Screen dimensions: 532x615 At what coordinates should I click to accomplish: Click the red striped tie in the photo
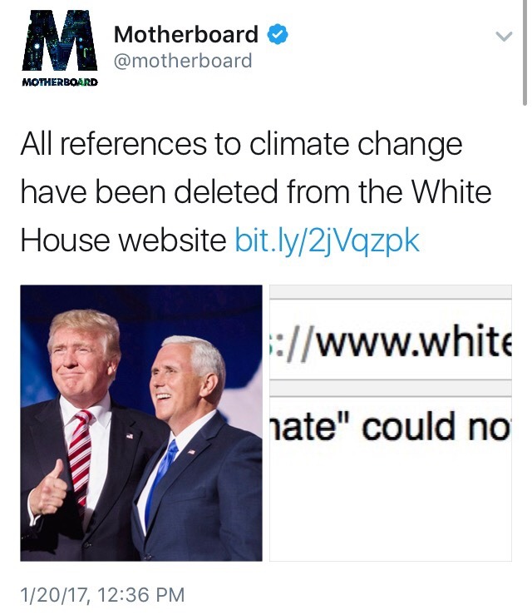(x=80, y=458)
